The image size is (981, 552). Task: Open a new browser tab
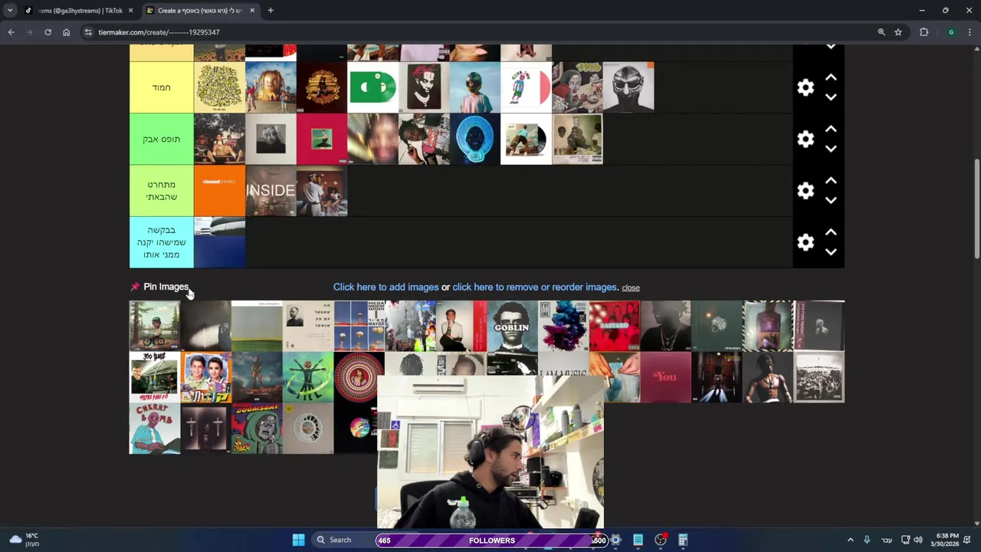(271, 11)
